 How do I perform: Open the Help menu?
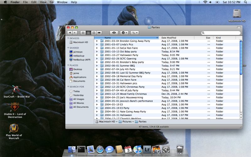[x=74, y=2]
